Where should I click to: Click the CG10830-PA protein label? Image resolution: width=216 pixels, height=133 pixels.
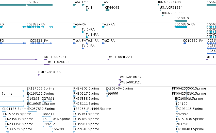click(193, 41)
